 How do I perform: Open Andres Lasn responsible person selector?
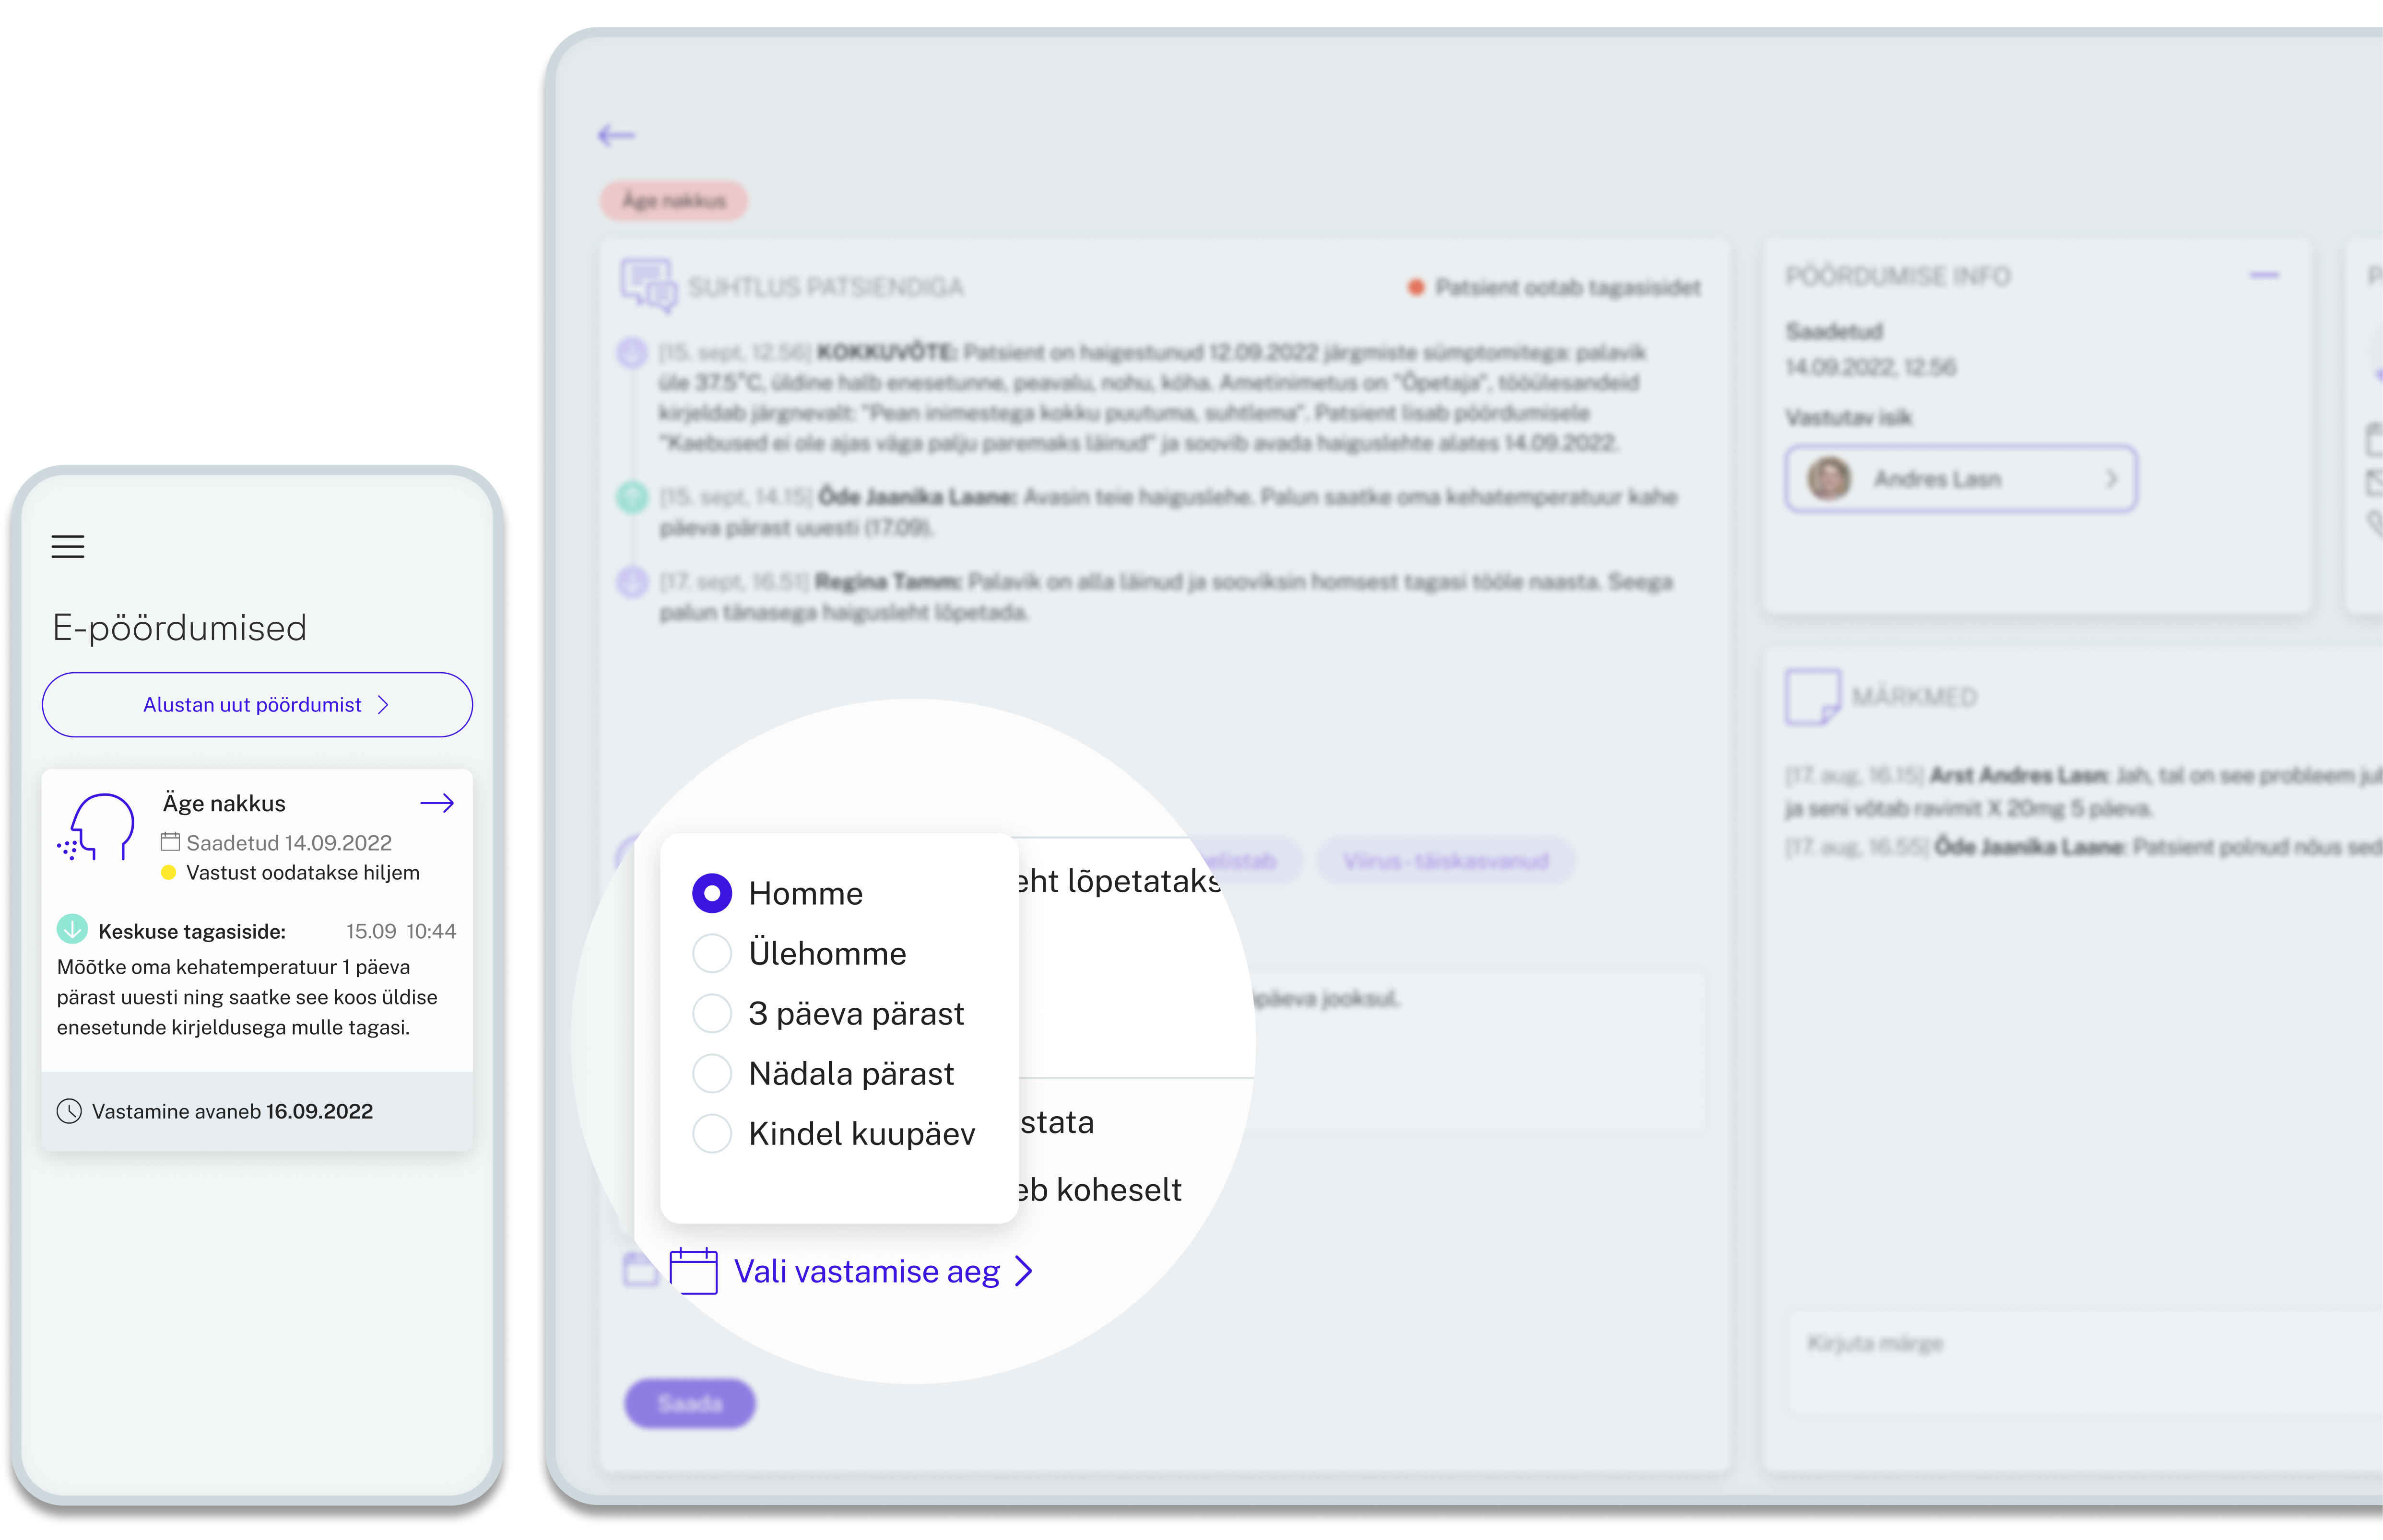point(1961,479)
